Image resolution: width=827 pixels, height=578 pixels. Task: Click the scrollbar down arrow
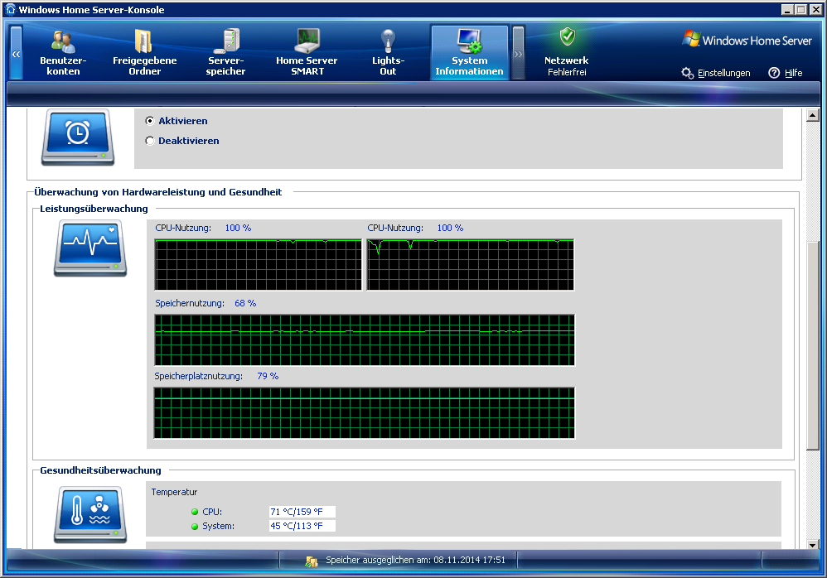point(812,545)
